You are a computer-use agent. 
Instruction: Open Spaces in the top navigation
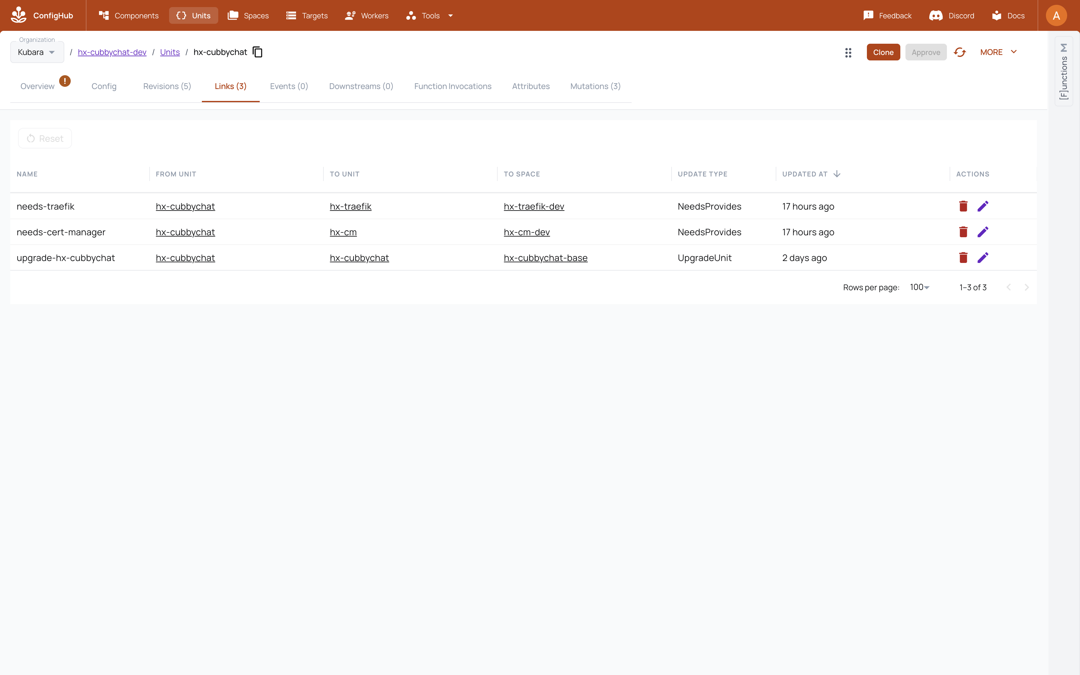tap(248, 16)
